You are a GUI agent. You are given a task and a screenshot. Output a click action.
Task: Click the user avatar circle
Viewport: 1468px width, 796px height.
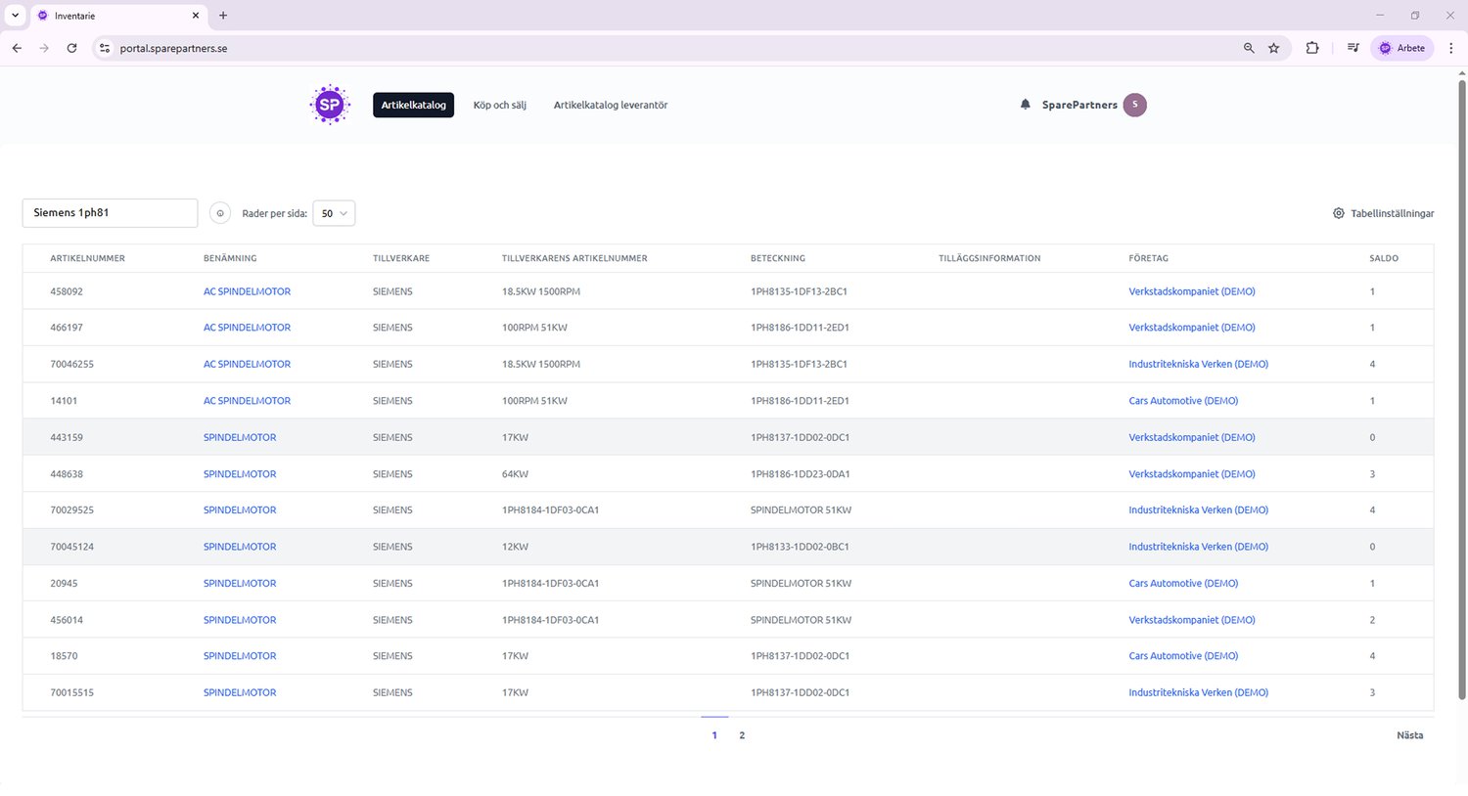[x=1134, y=105]
